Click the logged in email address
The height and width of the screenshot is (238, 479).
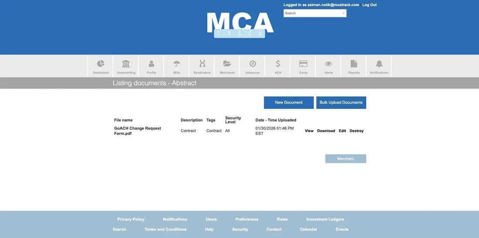pos(333,5)
